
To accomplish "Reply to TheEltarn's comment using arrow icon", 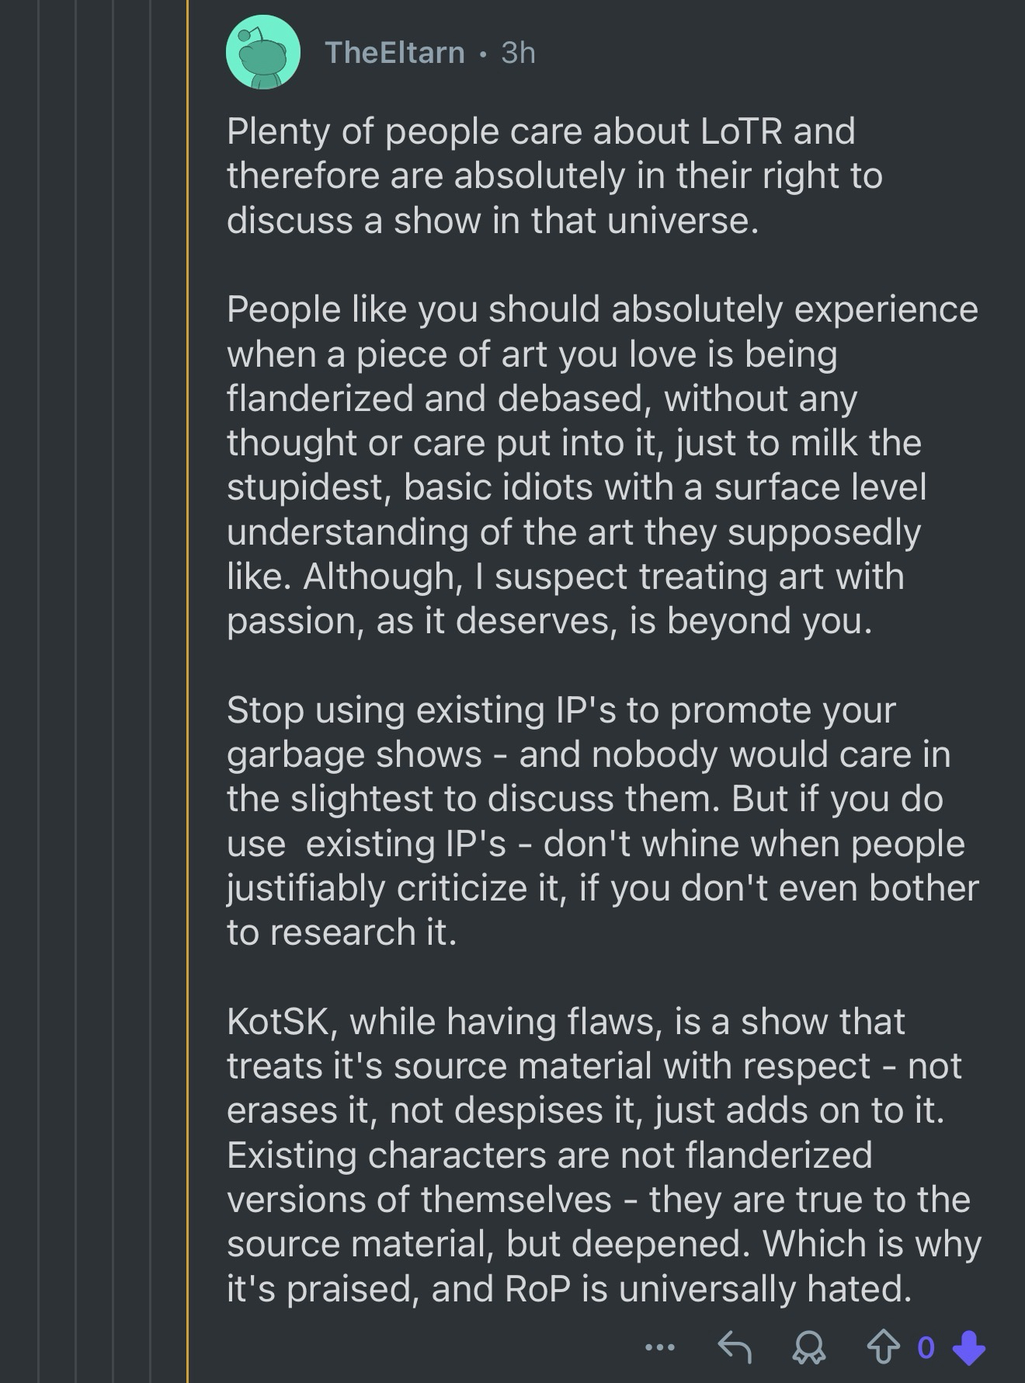I will click(734, 1347).
